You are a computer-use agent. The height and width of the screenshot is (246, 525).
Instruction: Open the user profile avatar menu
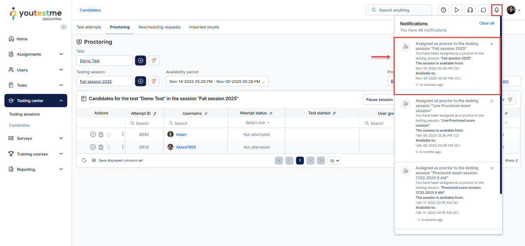(513, 10)
